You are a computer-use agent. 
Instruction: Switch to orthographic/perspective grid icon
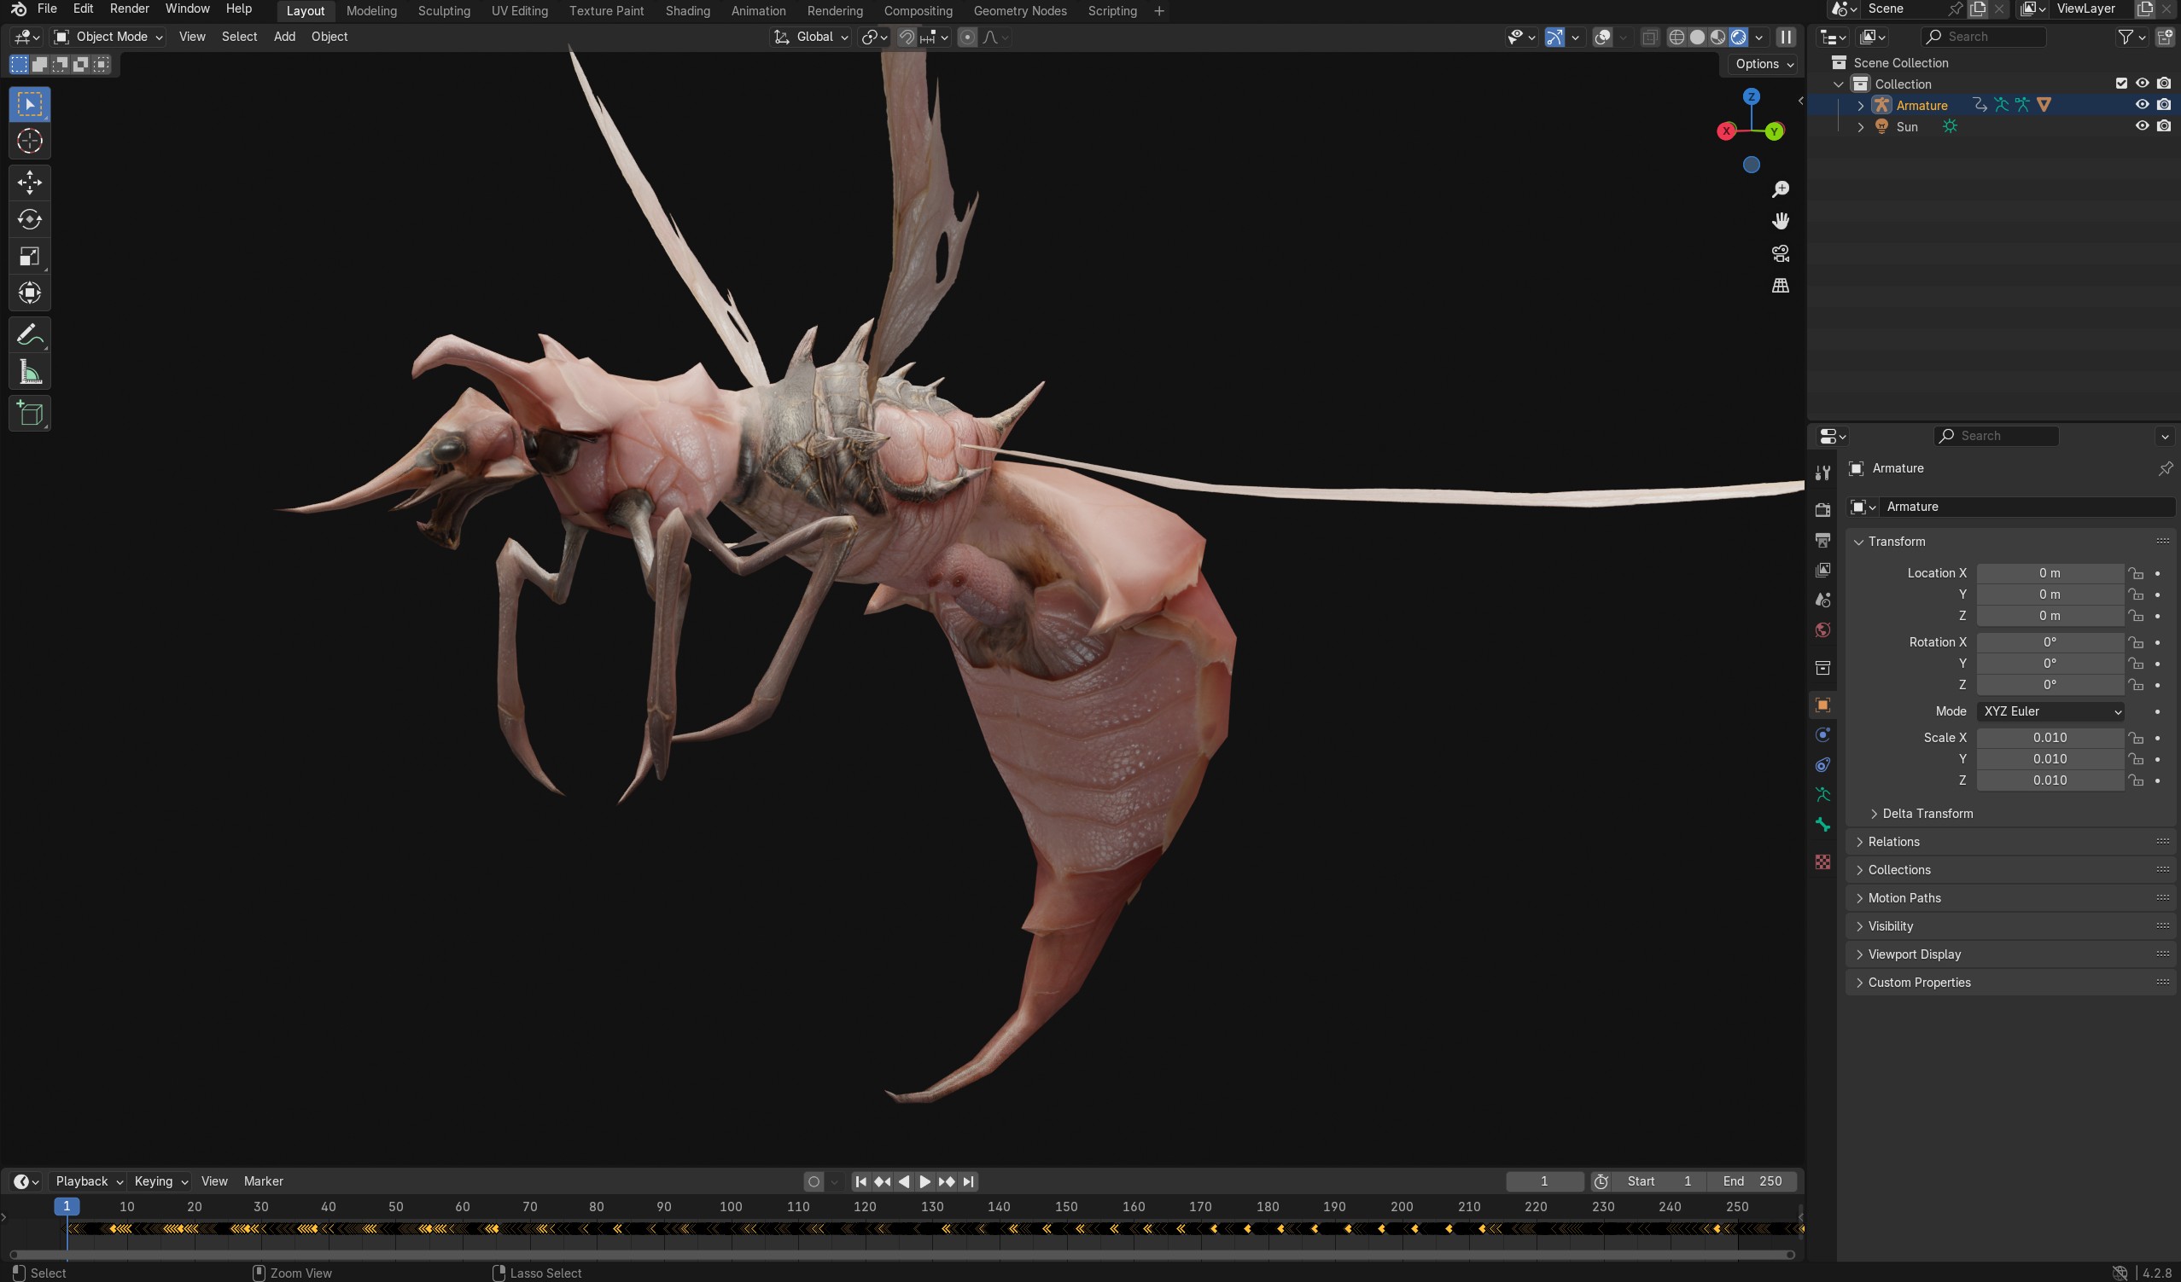[1781, 286]
